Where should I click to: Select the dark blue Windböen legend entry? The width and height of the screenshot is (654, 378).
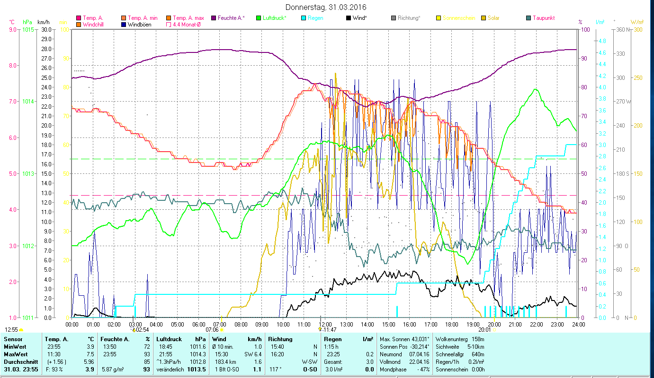coord(136,24)
